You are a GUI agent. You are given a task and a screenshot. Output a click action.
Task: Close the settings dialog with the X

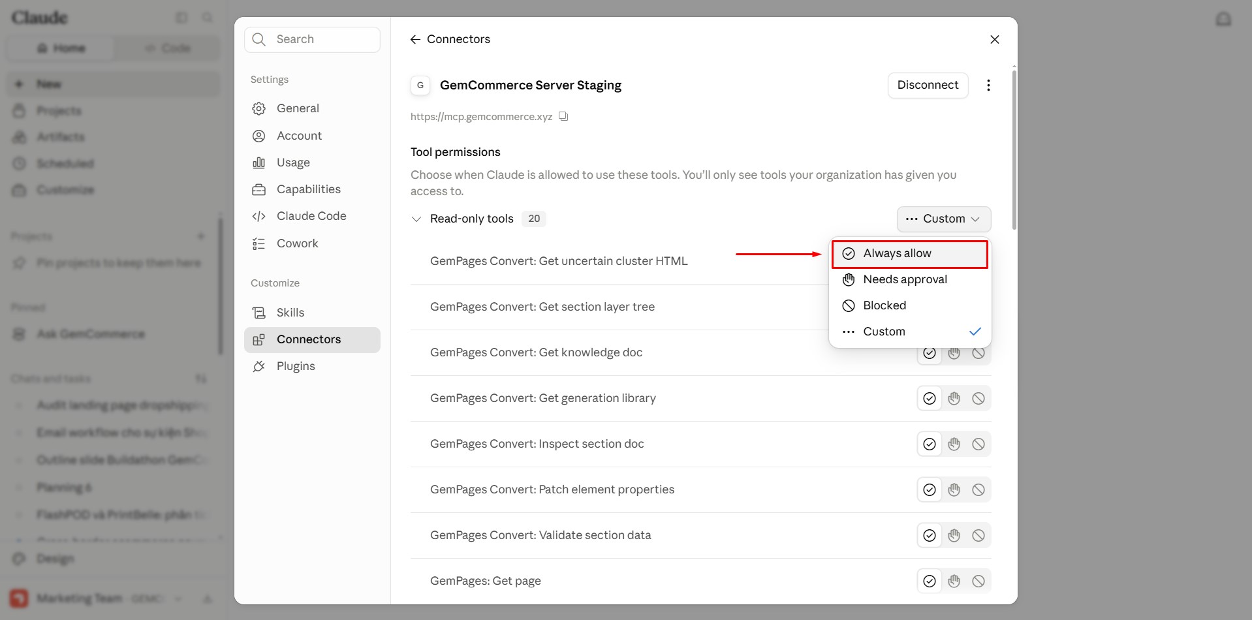pos(995,40)
